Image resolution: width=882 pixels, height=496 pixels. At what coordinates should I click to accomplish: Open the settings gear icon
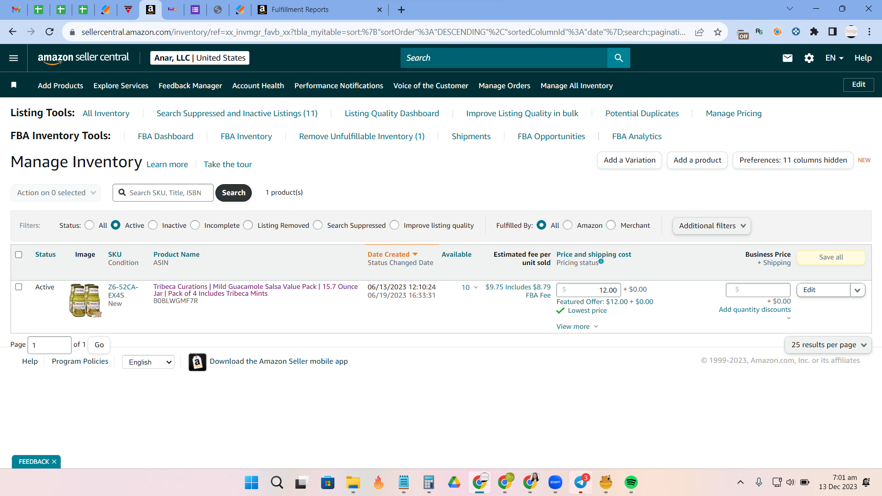809,58
